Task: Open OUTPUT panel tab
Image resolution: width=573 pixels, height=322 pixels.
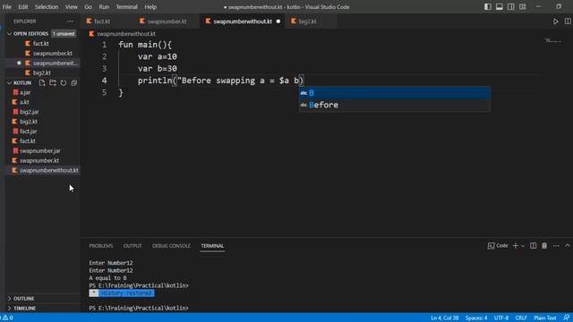Action: (133, 246)
